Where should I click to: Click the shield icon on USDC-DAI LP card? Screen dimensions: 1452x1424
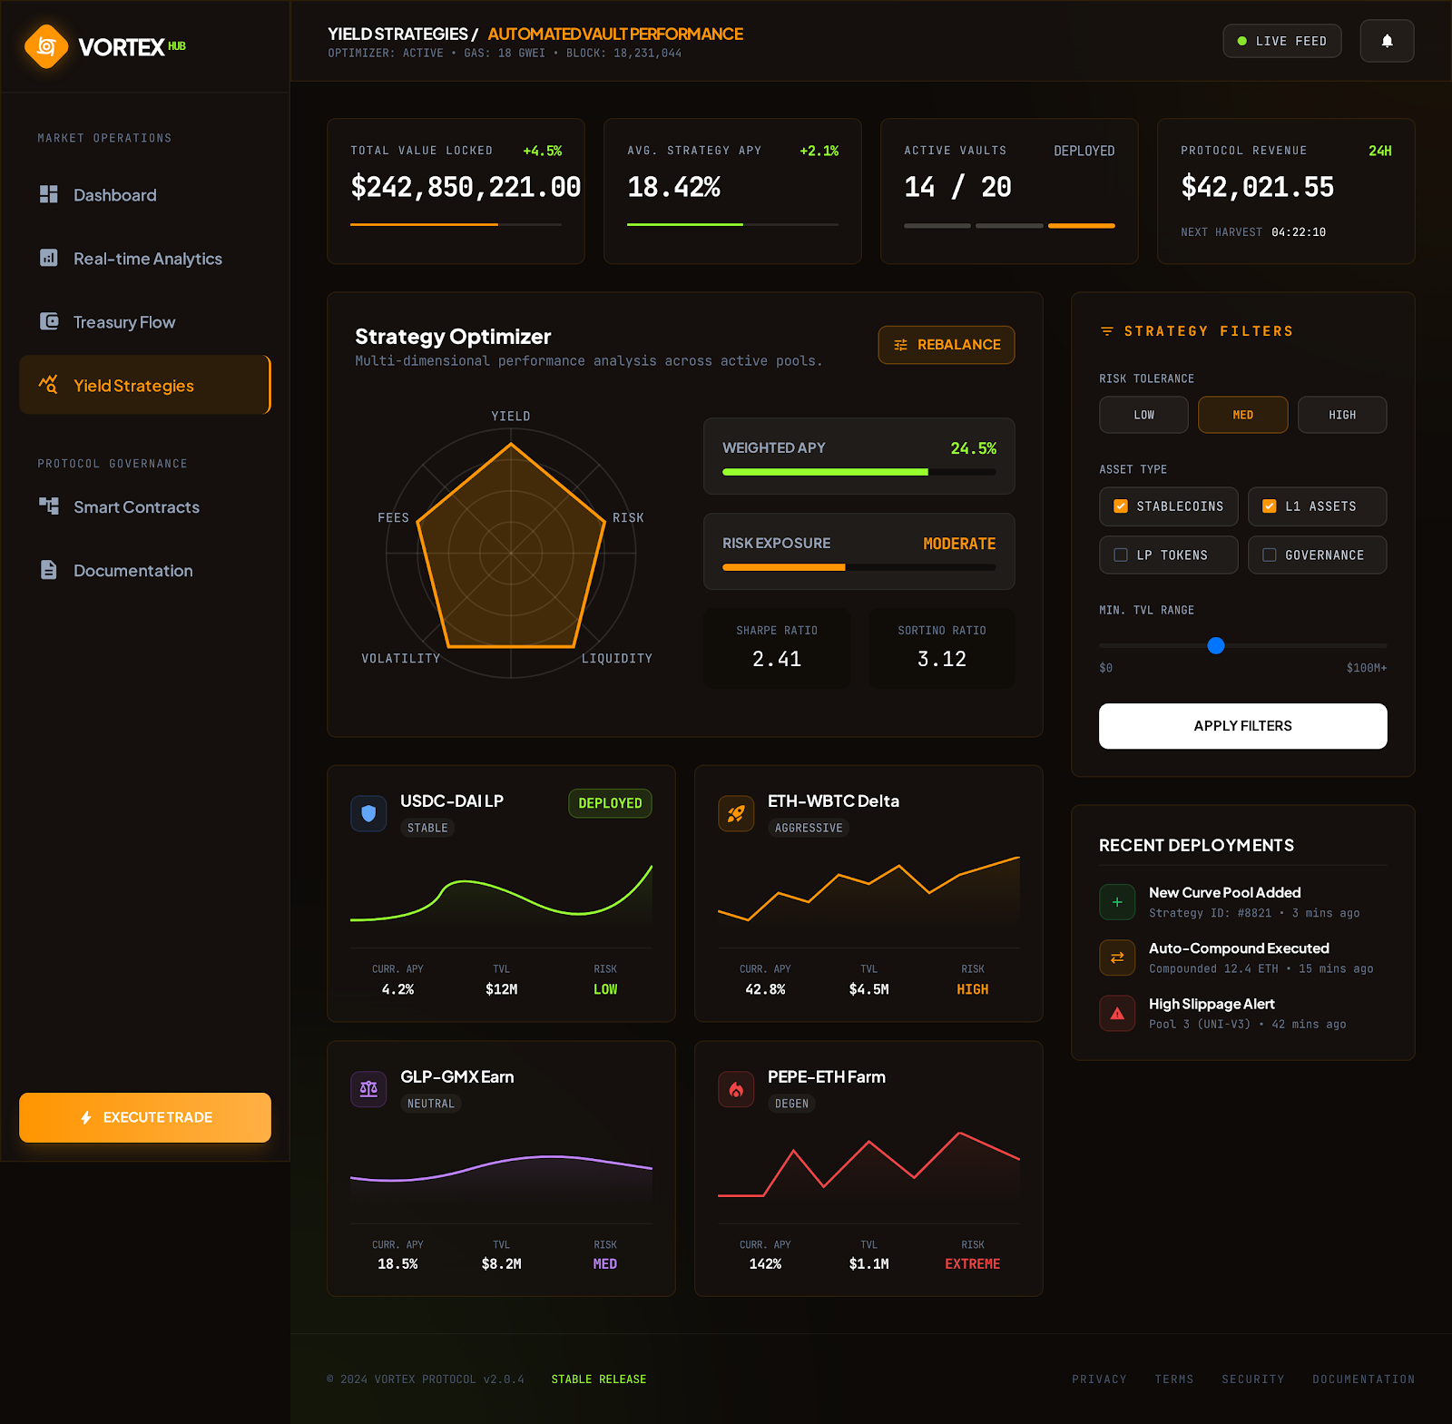point(368,813)
